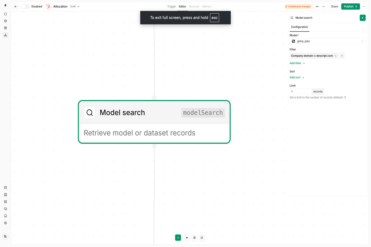Open the four-squares grid icon in the sidebar
The width and height of the screenshot is (371, 247).
pyautogui.click(x=5, y=202)
